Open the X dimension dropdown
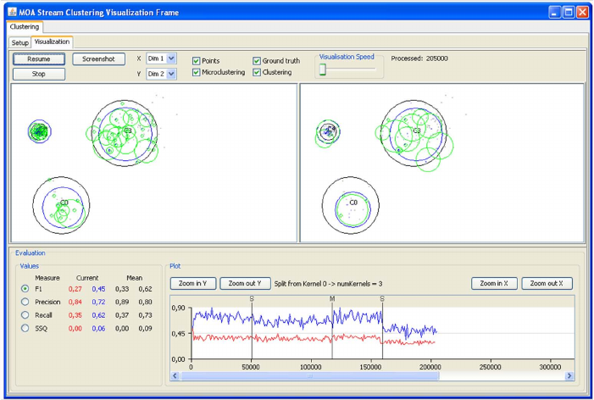The width and height of the screenshot is (594, 400). click(171, 58)
